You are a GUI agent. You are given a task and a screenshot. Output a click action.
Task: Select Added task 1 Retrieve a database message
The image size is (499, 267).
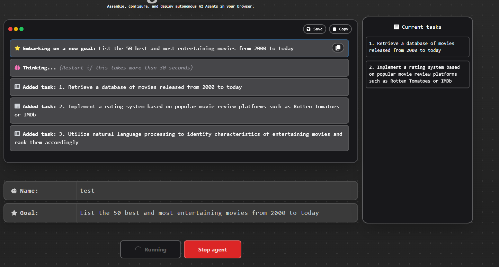click(179, 87)
